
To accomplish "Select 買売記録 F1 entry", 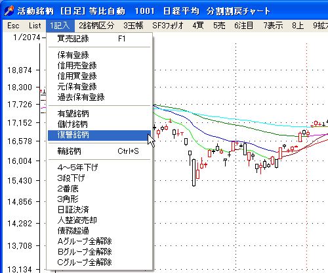I will 99,39.
